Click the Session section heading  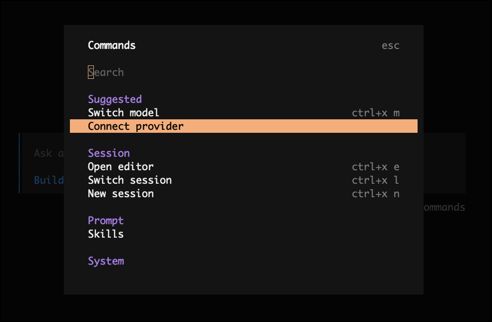tap(109, 153)
